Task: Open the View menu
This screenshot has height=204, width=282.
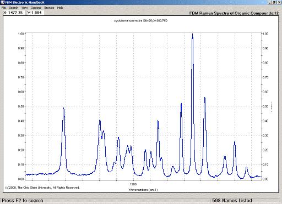Action: pyautogui.click(x=25, y=8)
